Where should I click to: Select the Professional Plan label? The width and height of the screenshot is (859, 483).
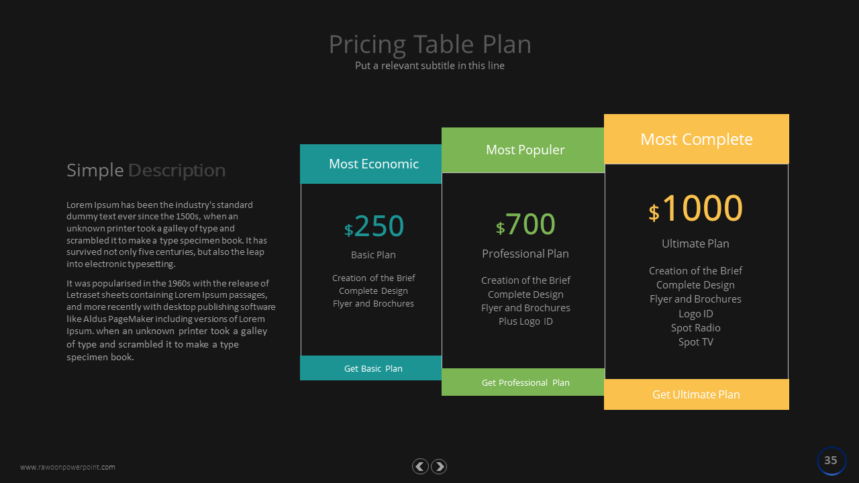tap(525, 254)
